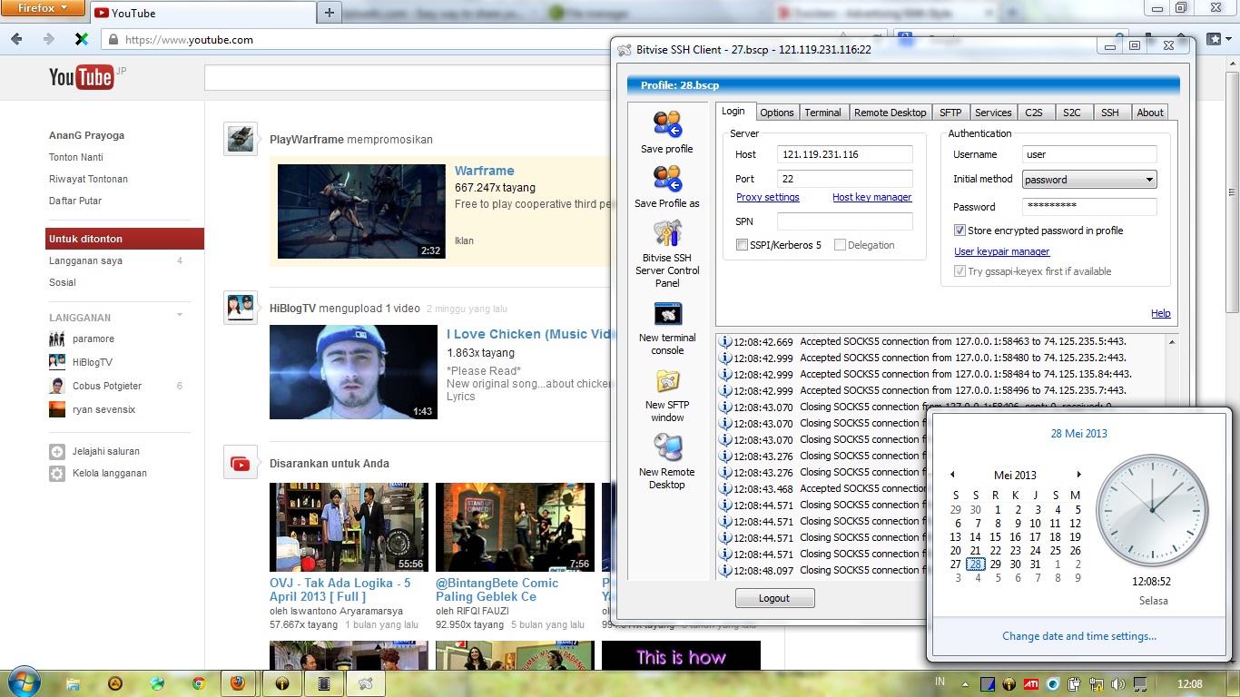
Task: Open Riwayat Tontonan in sidebar
Action: [x=88, y=179]
